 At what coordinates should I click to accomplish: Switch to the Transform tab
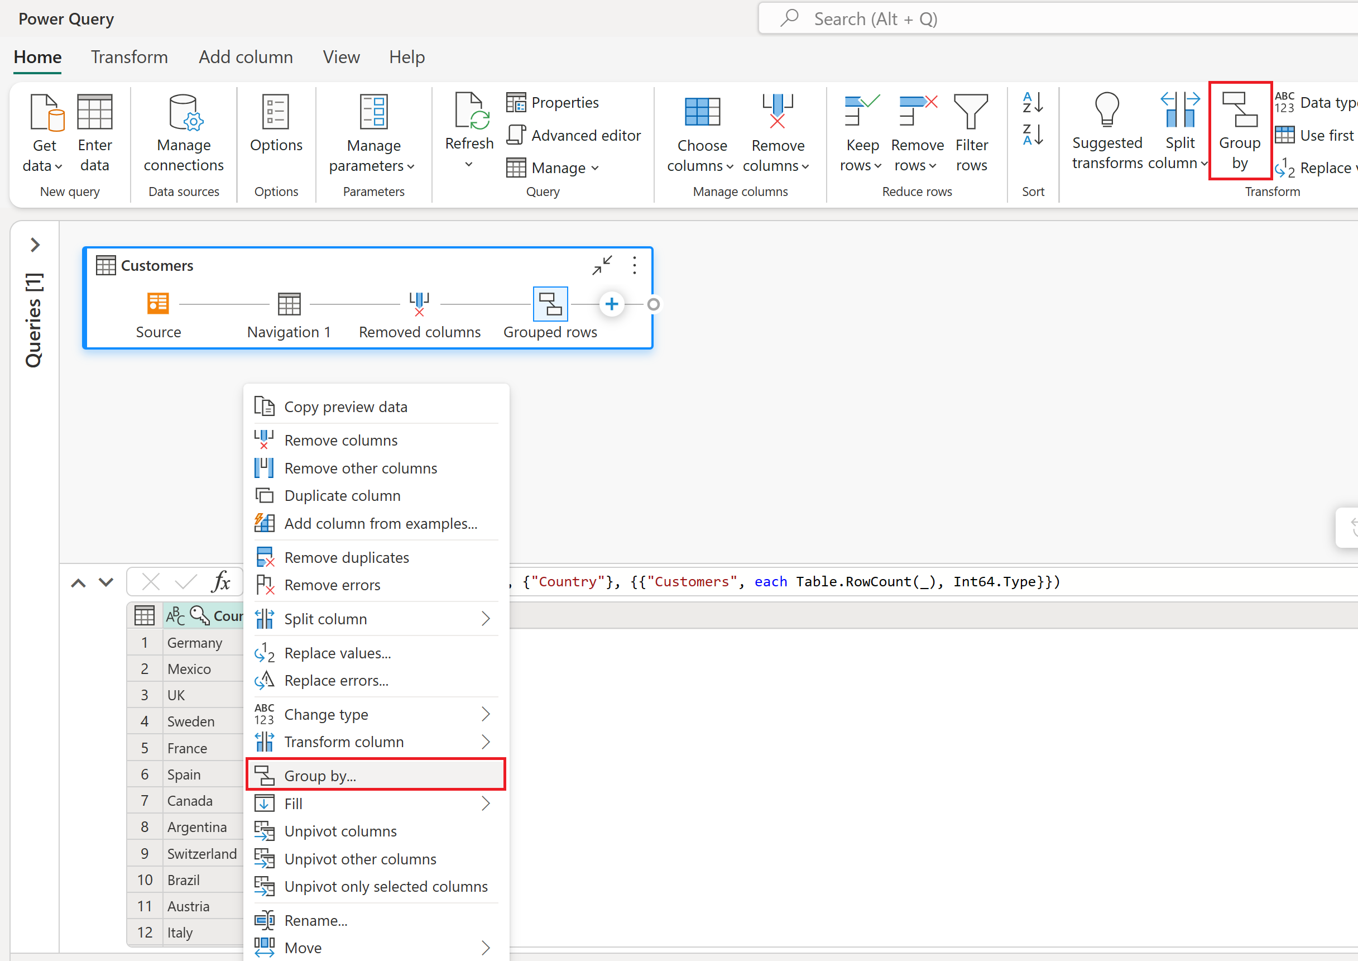[129, 58]
